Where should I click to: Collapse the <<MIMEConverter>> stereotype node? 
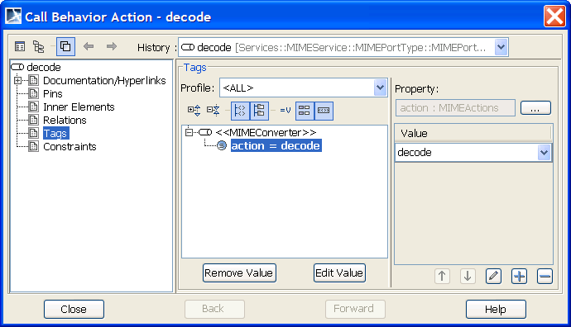point(189,132)
